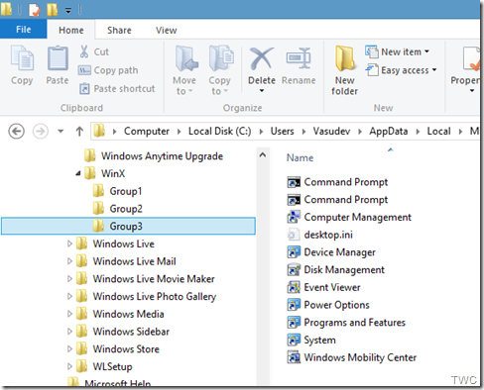This screenshot has height=390, width=484.
Task: Choose Paste shortcut in the ribbon
Action: 117,89
